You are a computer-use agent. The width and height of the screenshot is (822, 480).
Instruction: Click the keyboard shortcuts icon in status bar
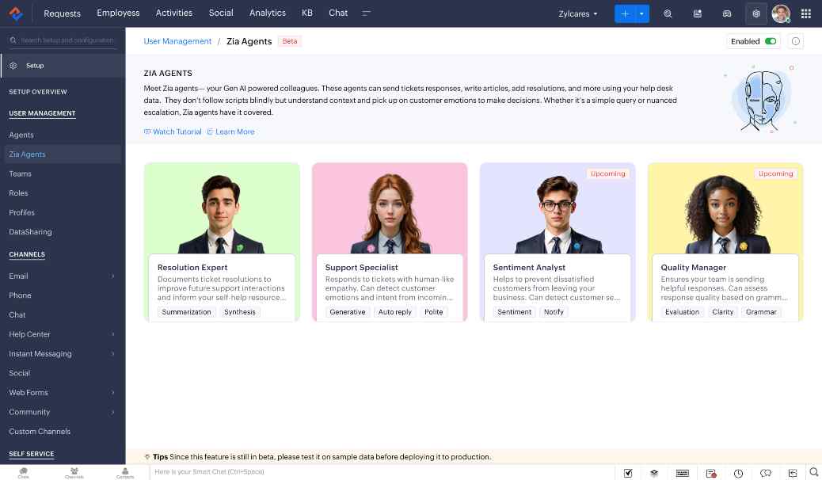[682, 473]
